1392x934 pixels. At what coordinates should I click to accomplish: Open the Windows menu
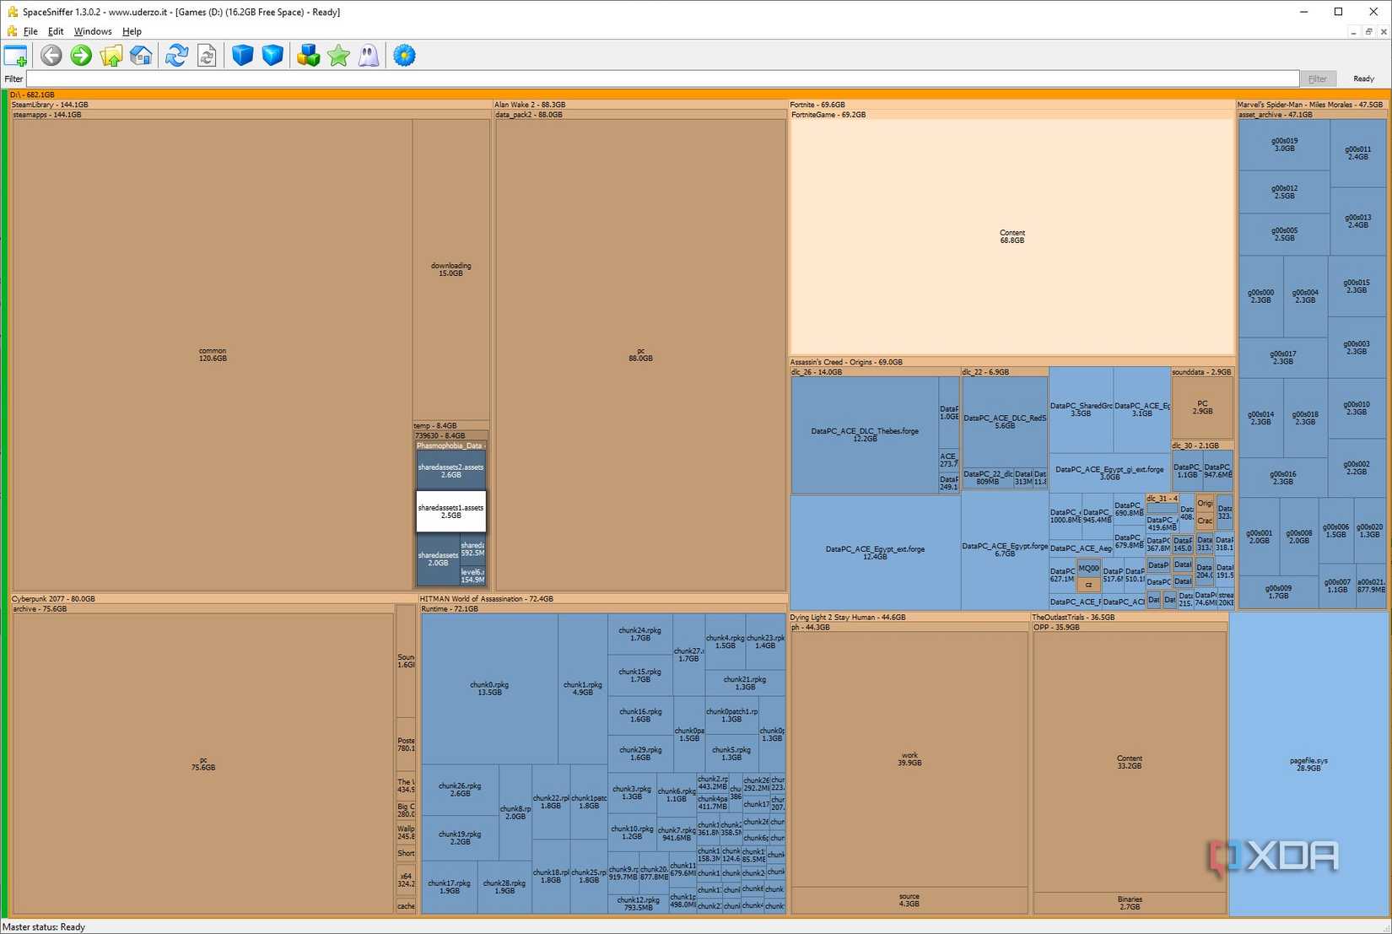pos(93,31)
